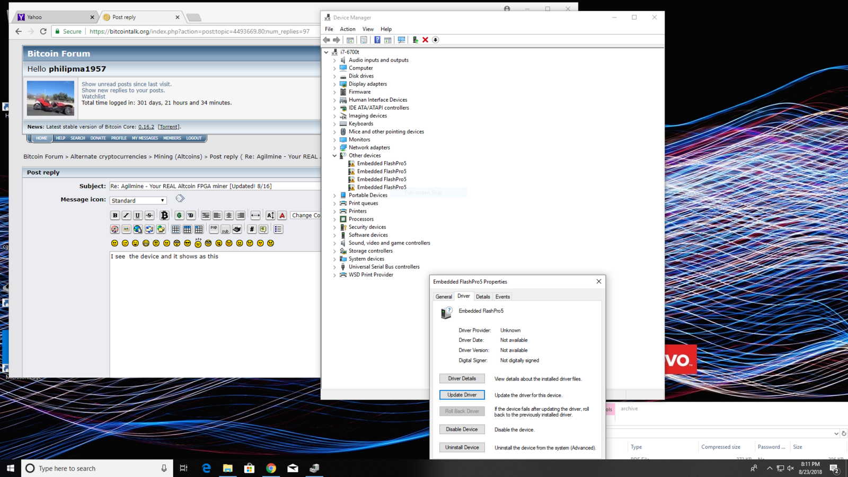Click the Glow text button
Screen dimensions: 848x477
tap(179, 215)
